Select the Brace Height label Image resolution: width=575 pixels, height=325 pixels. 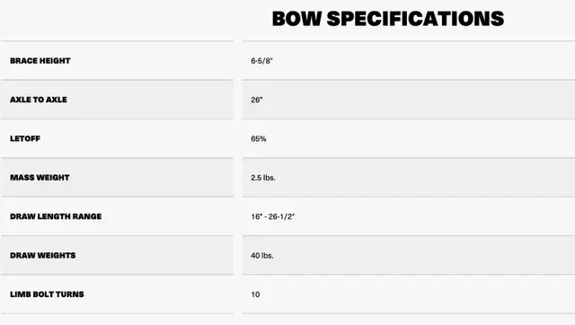40,61
